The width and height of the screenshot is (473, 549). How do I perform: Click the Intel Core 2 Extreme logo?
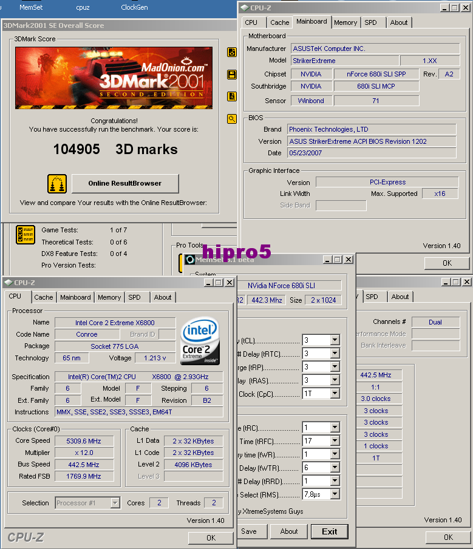(x=200, y=341)
